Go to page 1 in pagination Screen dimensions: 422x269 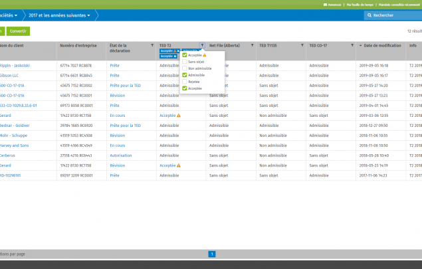pyautogui.click(x=212, y=254)
